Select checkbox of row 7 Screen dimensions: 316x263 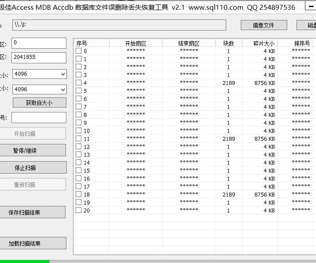click(78, 107)
